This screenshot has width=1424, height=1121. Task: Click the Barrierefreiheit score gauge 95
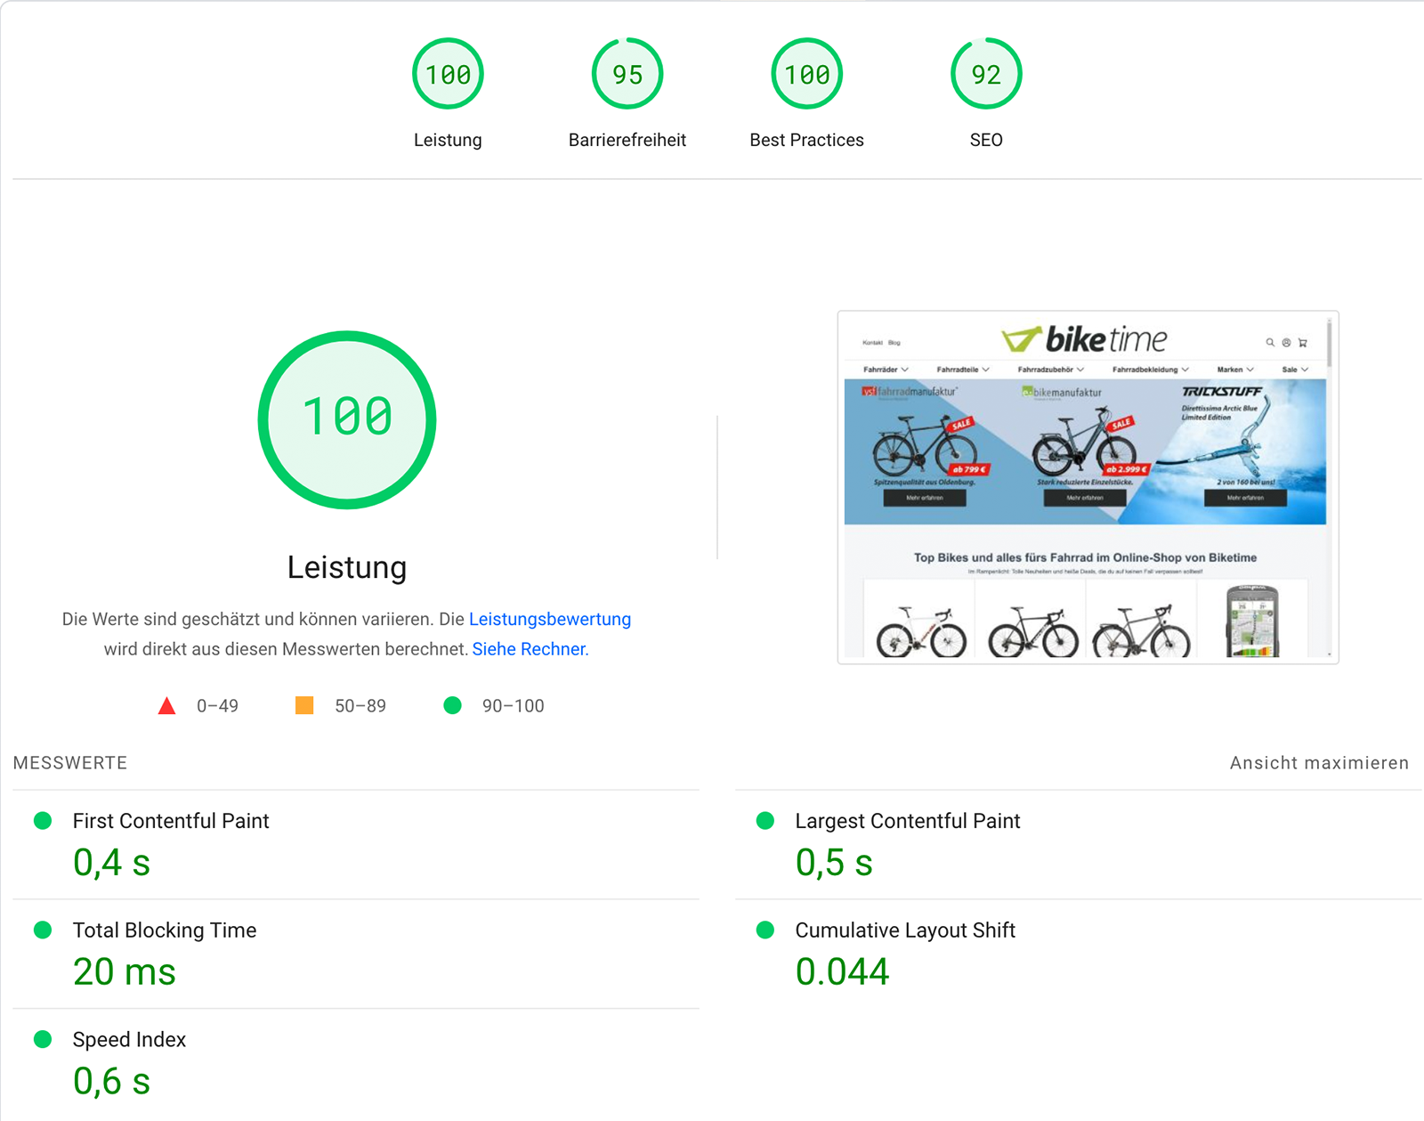(627, 74)
